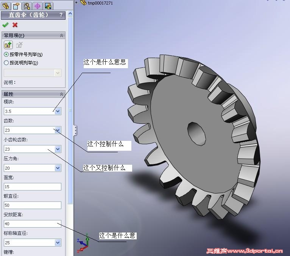Click the panel scrollbar up arrow

pyautogui.click(x=70, y=14)
